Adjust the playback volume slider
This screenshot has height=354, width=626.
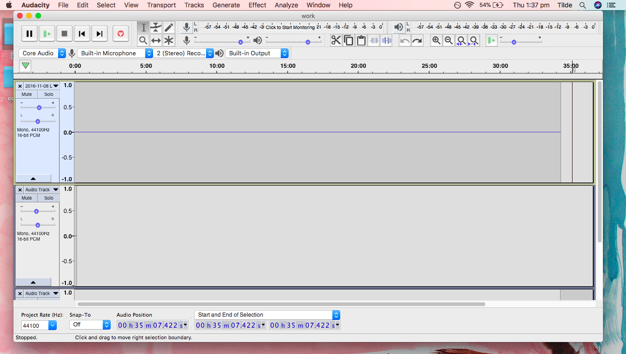(294, 41)
